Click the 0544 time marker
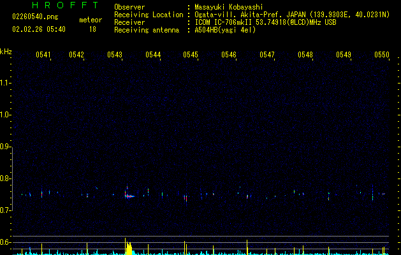This screenshot has width=401, height=255. click(153, 55)
